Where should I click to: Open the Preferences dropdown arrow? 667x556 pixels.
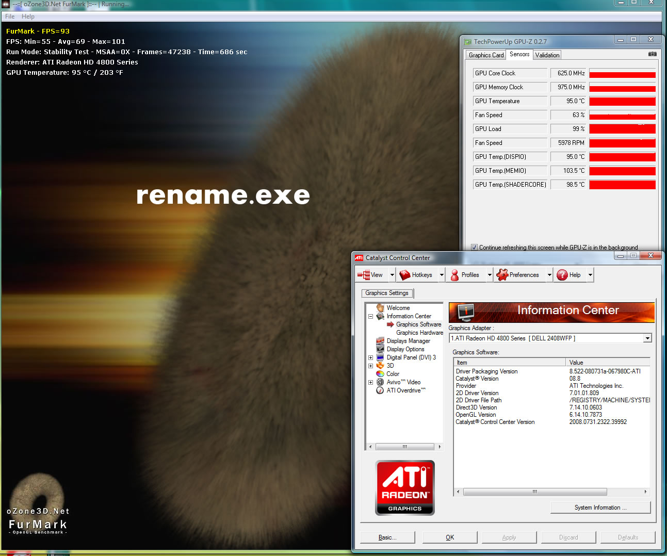[x=549, y=275]
